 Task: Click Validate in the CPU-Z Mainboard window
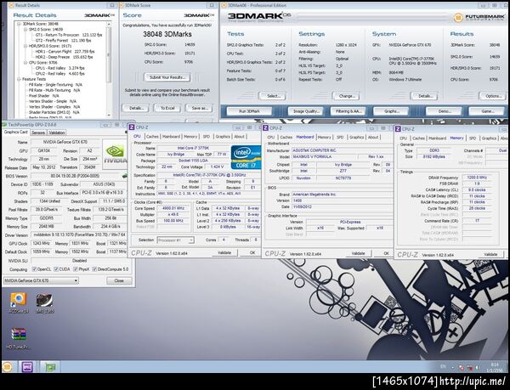click(358, 253)
